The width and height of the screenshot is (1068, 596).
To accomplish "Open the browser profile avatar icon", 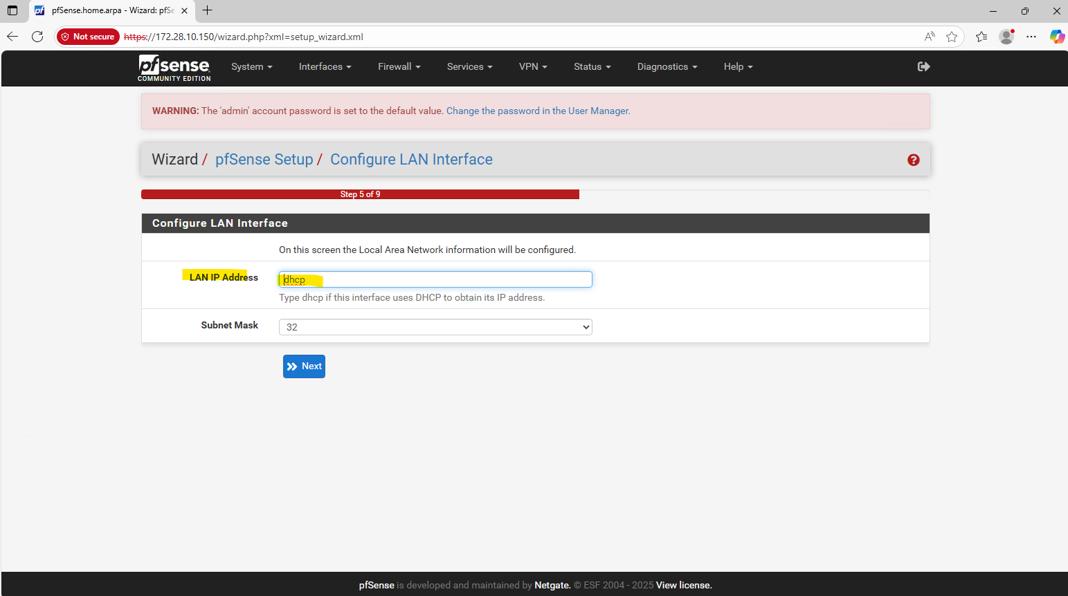I will click(1006, 37).
